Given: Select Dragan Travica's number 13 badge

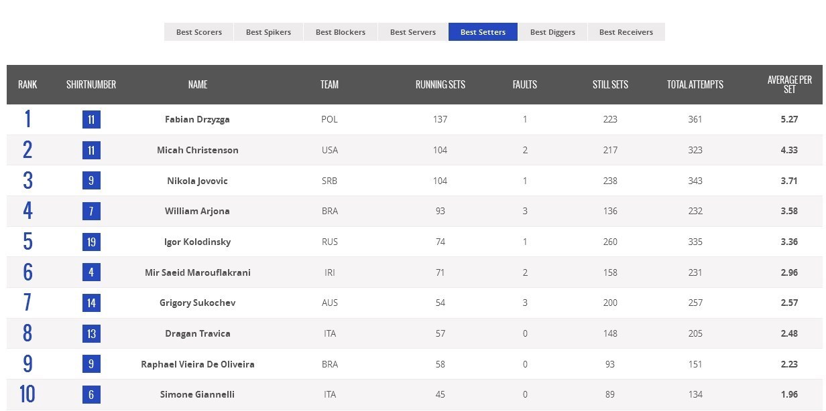Looking at the screenshot, I should click(91, 334).
